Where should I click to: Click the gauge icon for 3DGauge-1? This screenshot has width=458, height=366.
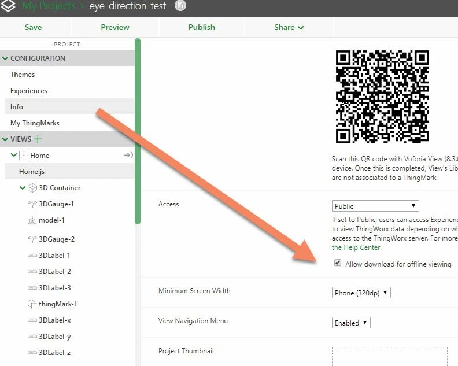(x=32, y=204)
